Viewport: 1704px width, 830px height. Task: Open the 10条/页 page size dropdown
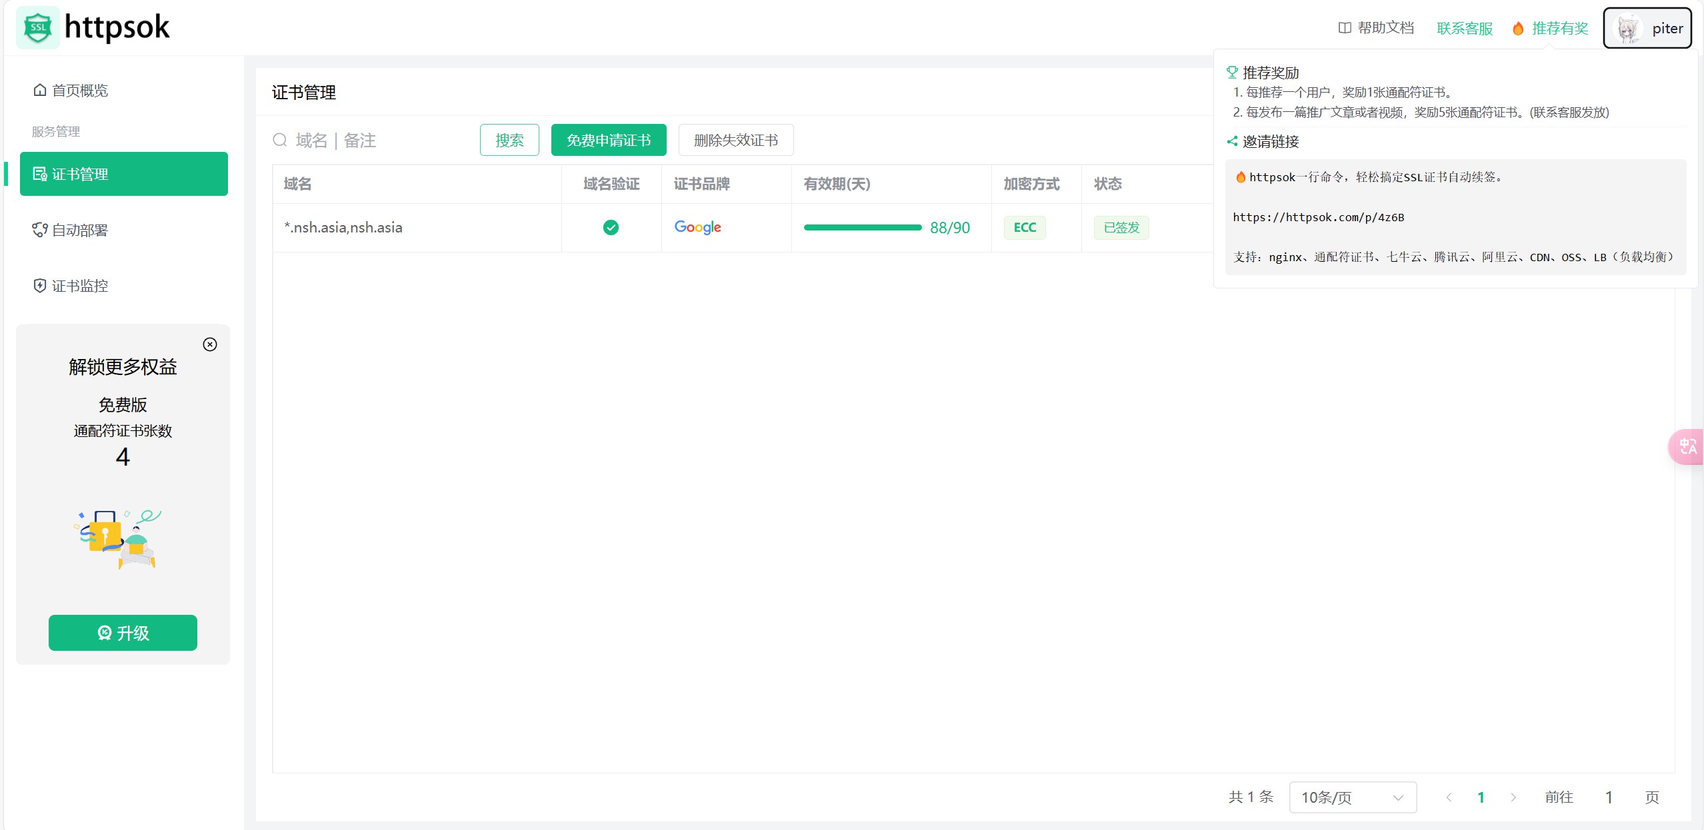(1353, 797)
